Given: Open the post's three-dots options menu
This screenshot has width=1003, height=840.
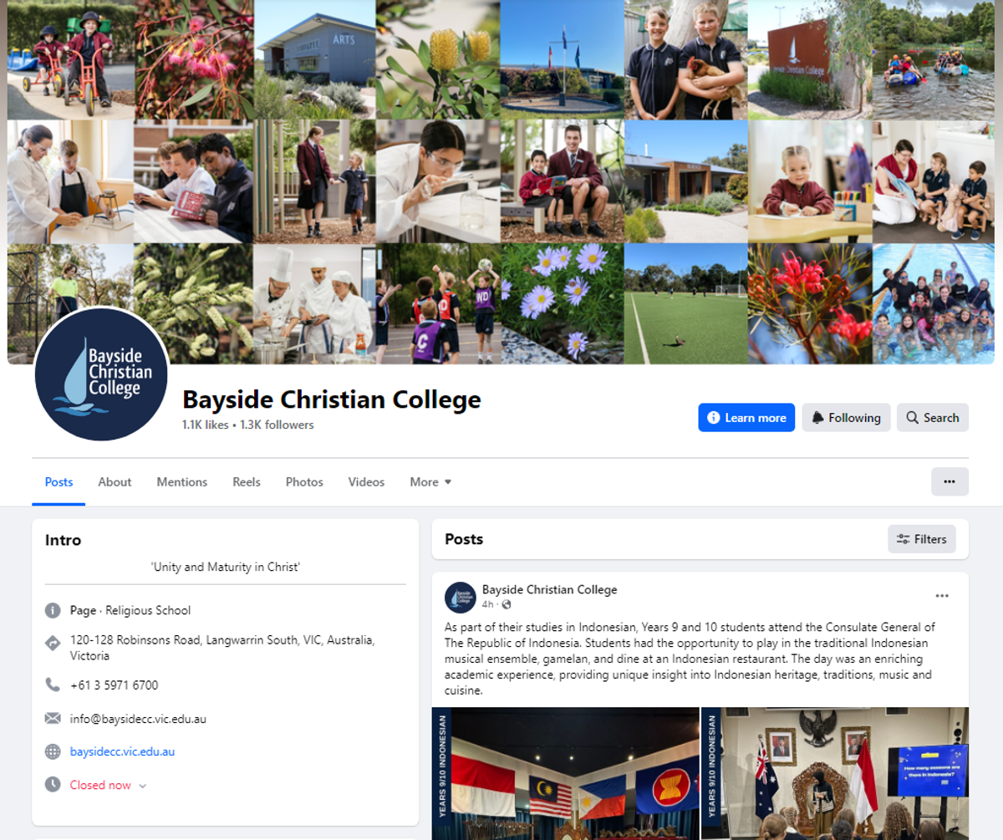Looking at the screenshot, I should [942, 596].
